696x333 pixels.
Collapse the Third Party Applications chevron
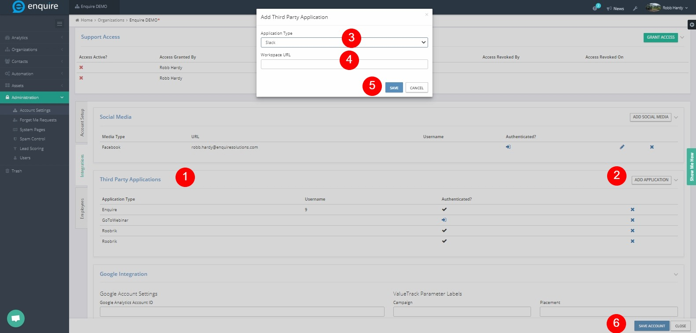676,180
